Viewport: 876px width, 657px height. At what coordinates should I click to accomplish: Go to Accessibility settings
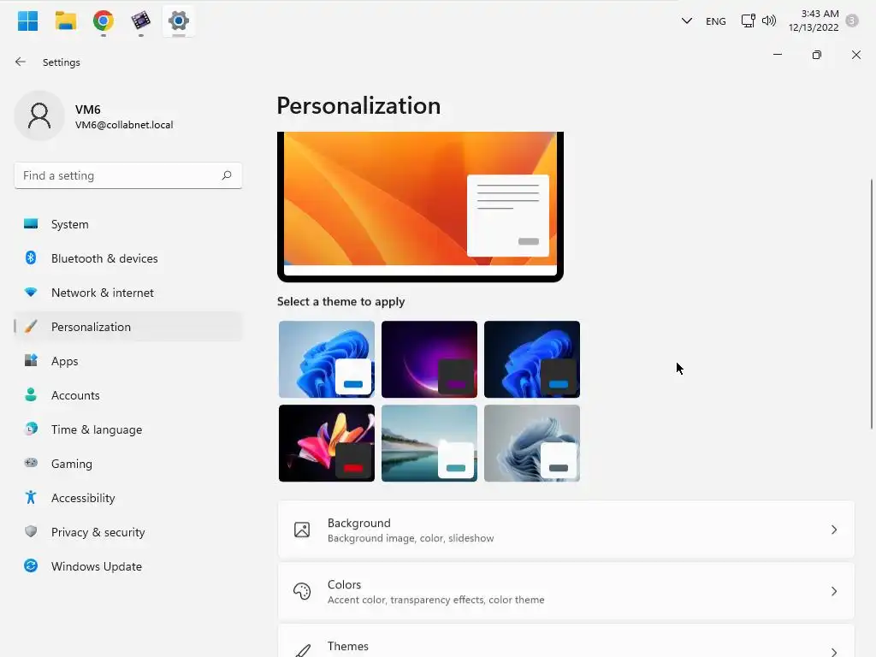[x=128, y=498]
